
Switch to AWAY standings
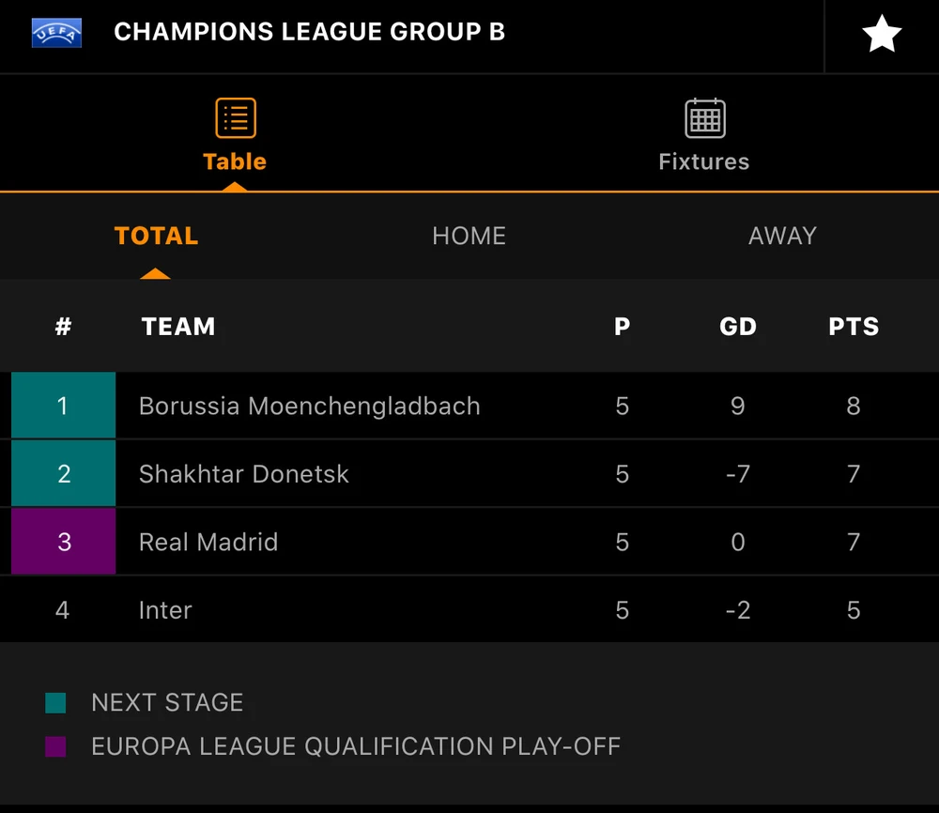[782, 236]
